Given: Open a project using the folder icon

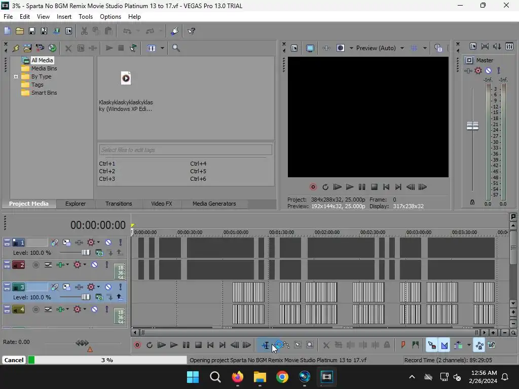Looking at the screenshot, I should click(x=20, y=31).
